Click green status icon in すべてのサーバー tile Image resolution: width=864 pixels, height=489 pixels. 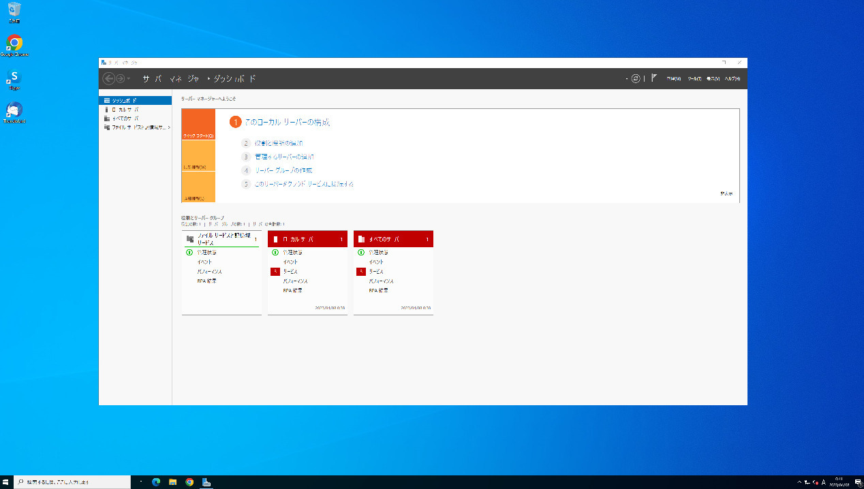[361, 252]
